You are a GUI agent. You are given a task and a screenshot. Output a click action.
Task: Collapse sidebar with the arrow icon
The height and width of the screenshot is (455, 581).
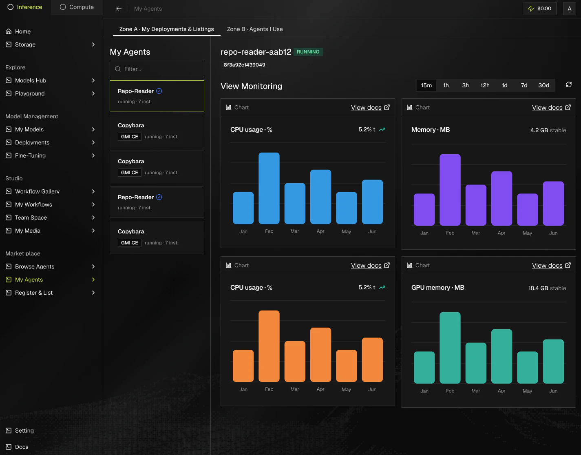(119, 9)
